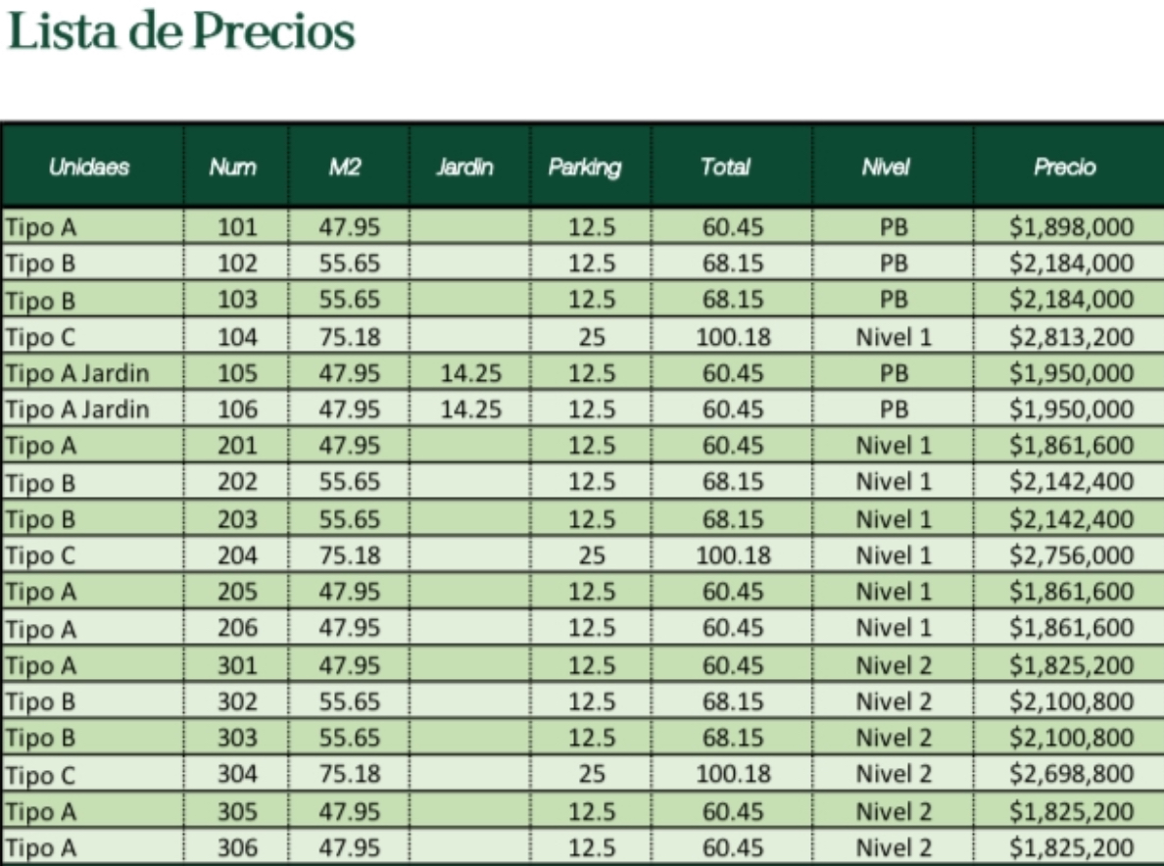The width and height of the screenshot is (1164, 866).
Task: Select unit number 306 cell
Action: 237,848
